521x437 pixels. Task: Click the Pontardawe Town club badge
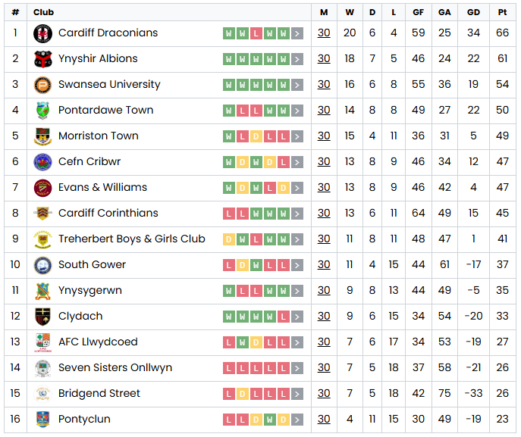pyautogui.click(x=42, y=111)
